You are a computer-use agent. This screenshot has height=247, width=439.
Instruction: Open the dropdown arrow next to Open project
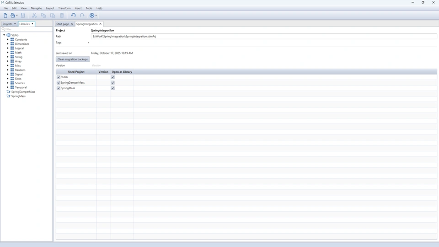coord(17,16)
